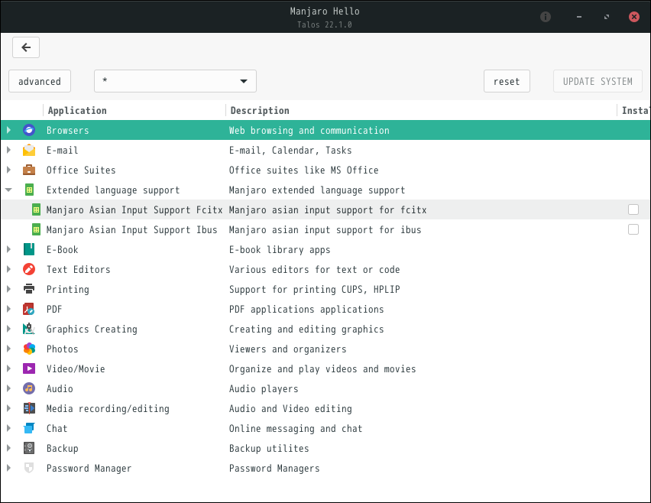This screenshot has width=651, height=503.
Task: Click the UPDATE SYSTEM button
Action: pos(598,81)
